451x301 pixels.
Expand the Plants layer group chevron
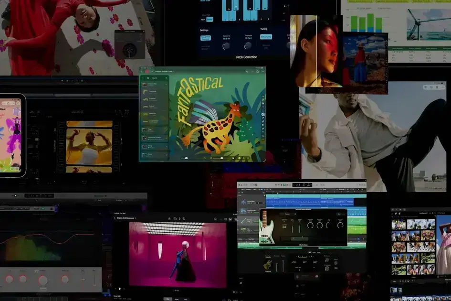click(x=166, y=155)
